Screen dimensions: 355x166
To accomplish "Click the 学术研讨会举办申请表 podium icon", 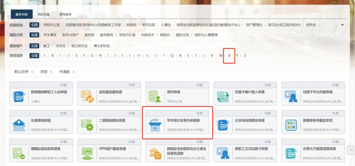I will (154, 125).
